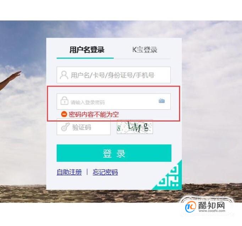Click the green 登录 button
The width and height of the screenshot is (242, 226).
point(114,153)
